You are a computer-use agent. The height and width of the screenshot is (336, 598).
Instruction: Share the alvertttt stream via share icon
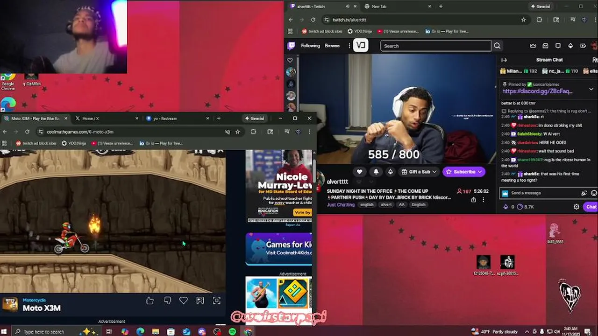point(473,200)
